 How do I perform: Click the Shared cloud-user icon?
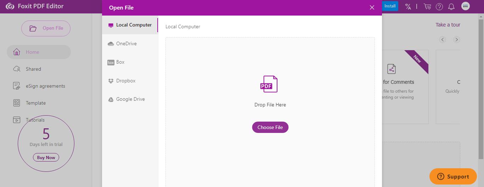pyautogui.click(x=16, y=69)
